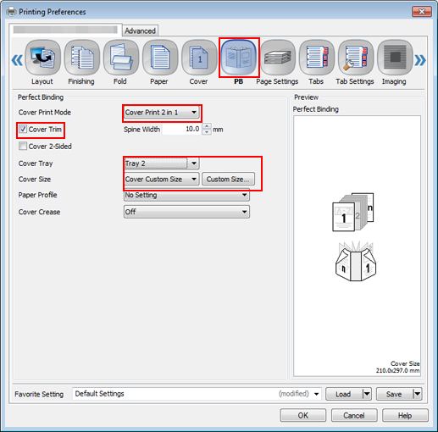Increase Spine Width with up arrow
This screenshot has width=438, height=432.
pos(207,126)
